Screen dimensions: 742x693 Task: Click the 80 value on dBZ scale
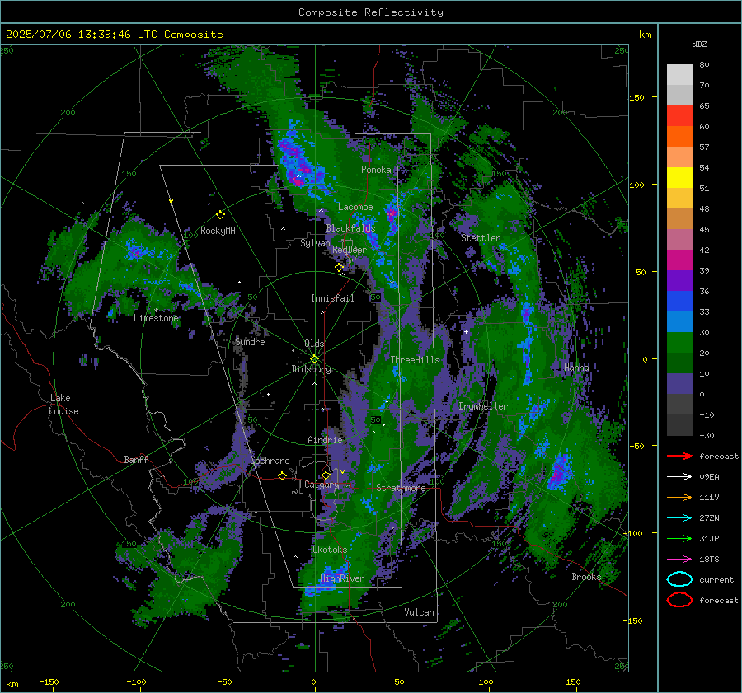click(x=704, y=65)
